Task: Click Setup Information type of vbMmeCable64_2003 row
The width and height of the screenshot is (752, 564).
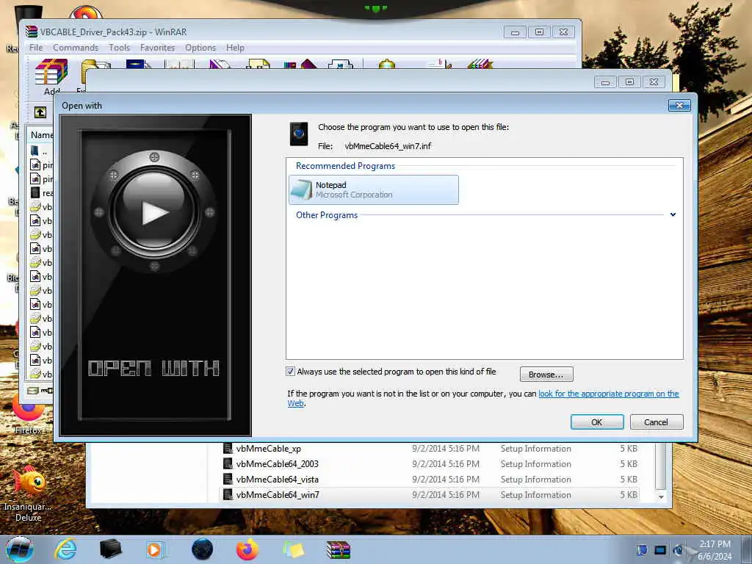Action: tap(535, 464)
